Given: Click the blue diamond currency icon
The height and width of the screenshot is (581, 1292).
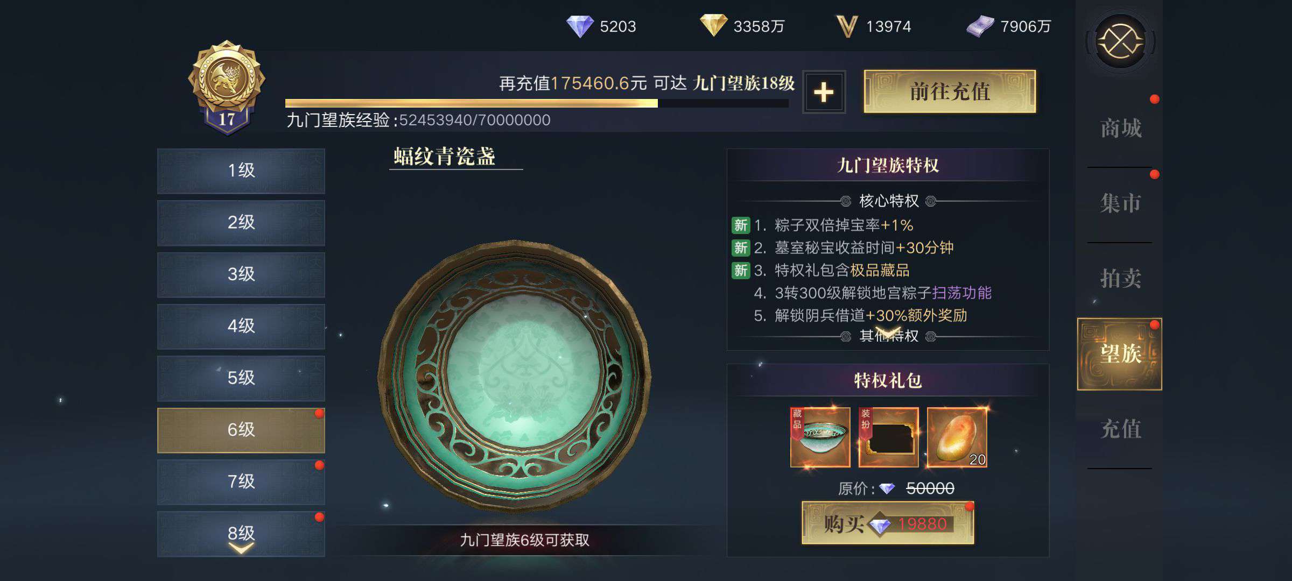Looking at the screenshot, I should pyautogui.click(x=580, y=26).
